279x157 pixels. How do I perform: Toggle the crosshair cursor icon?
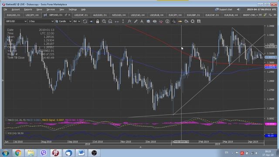174,21
